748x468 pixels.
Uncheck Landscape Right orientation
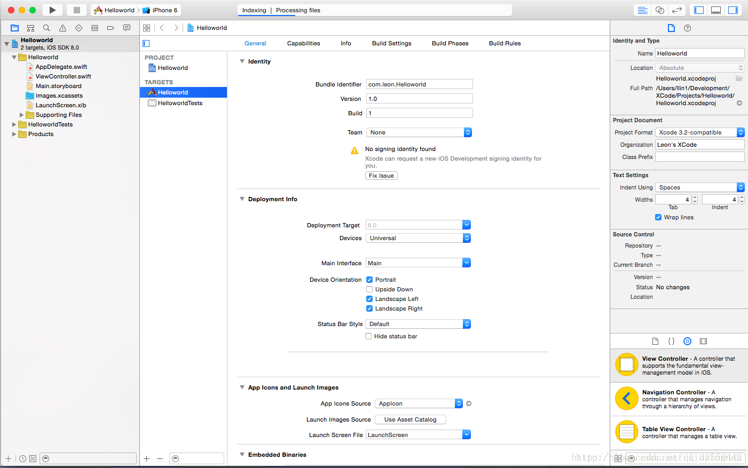(x=369, y=308)
